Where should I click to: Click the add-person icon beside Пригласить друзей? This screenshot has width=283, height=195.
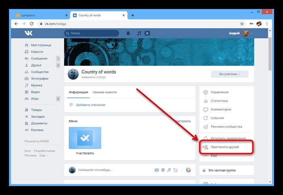click(205, 147)
